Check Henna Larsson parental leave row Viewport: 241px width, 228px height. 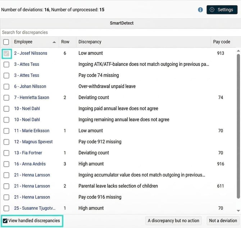tap(6, 186)
